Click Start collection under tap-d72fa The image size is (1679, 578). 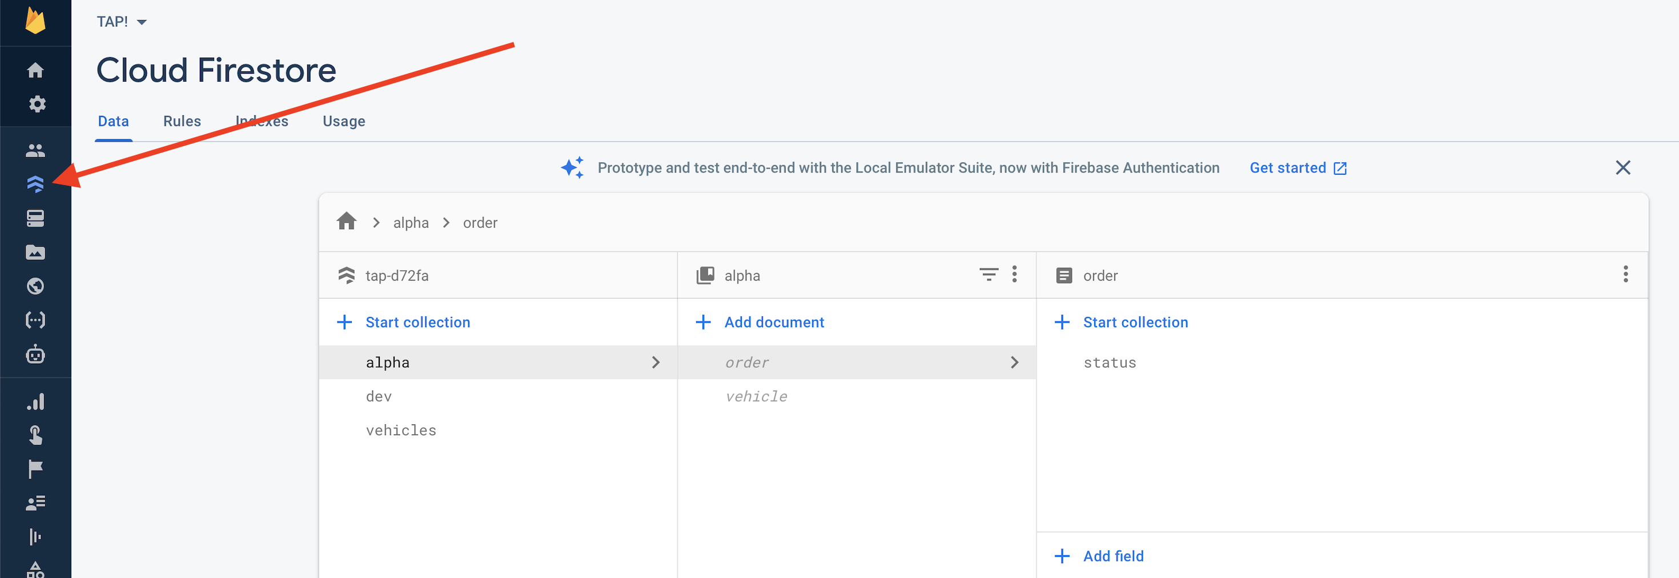[x=404, y=322]
